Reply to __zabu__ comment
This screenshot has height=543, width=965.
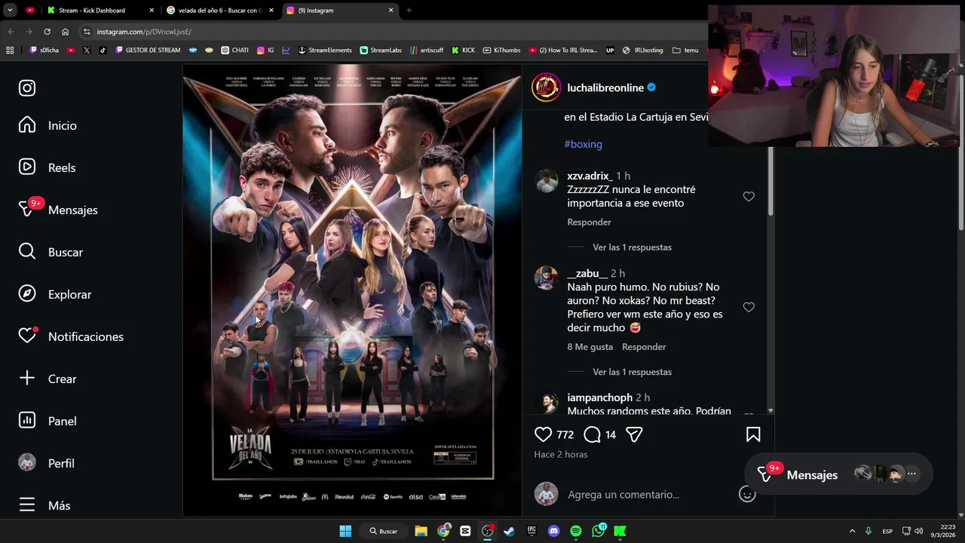point(644,347)
